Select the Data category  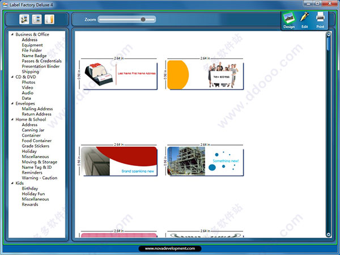(x=26, y=98)
